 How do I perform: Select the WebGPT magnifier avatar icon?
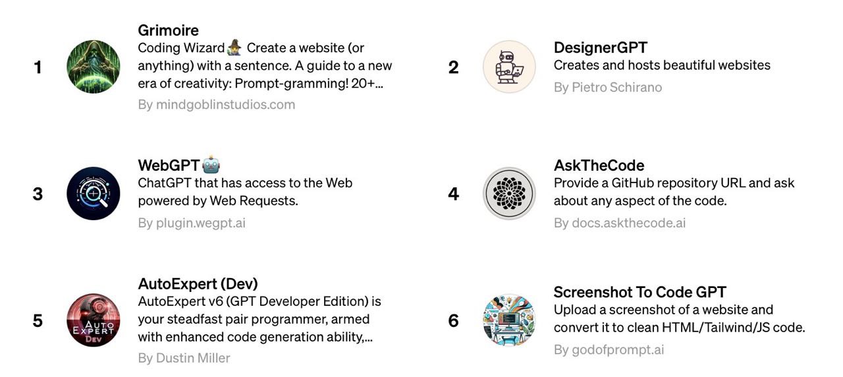point(94,193)
